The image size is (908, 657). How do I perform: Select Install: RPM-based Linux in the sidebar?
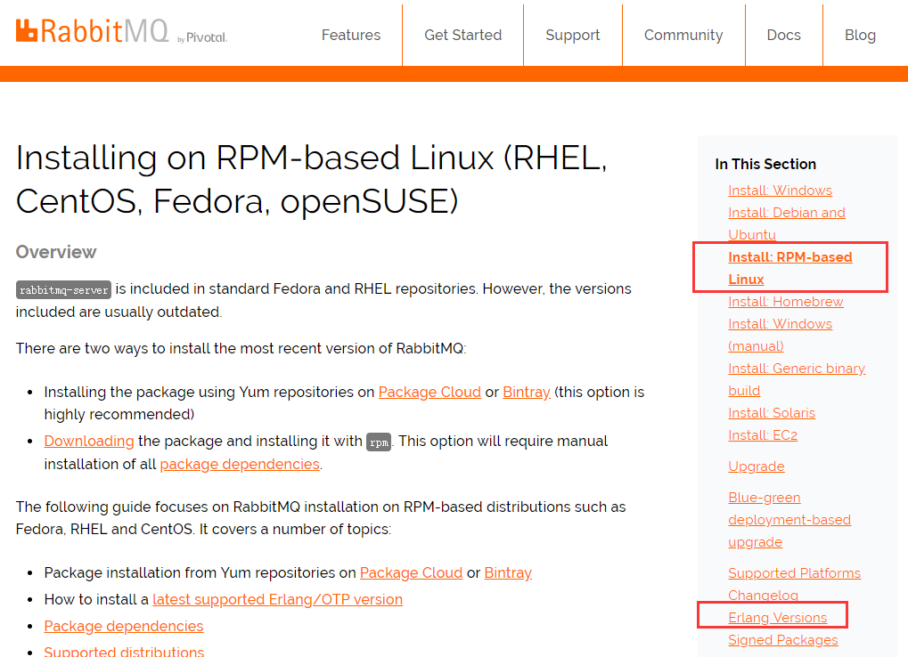(789, 268)
